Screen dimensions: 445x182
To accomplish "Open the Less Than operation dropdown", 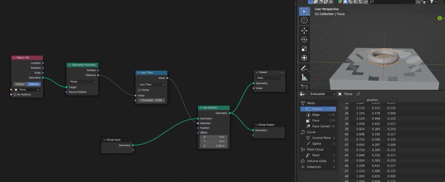I will [151, 84].
